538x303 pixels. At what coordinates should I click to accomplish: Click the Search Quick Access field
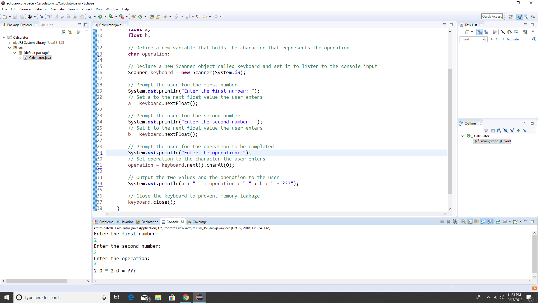[x=492, y=16]
